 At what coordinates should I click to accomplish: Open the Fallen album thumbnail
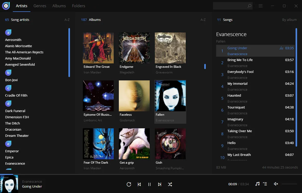point(170,96)
